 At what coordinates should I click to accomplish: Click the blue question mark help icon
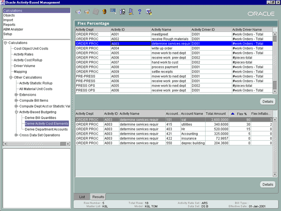coord(140,11)
